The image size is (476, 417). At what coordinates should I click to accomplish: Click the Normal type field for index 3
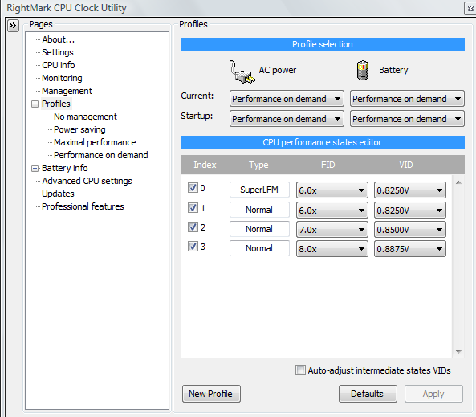click(259, 248)
